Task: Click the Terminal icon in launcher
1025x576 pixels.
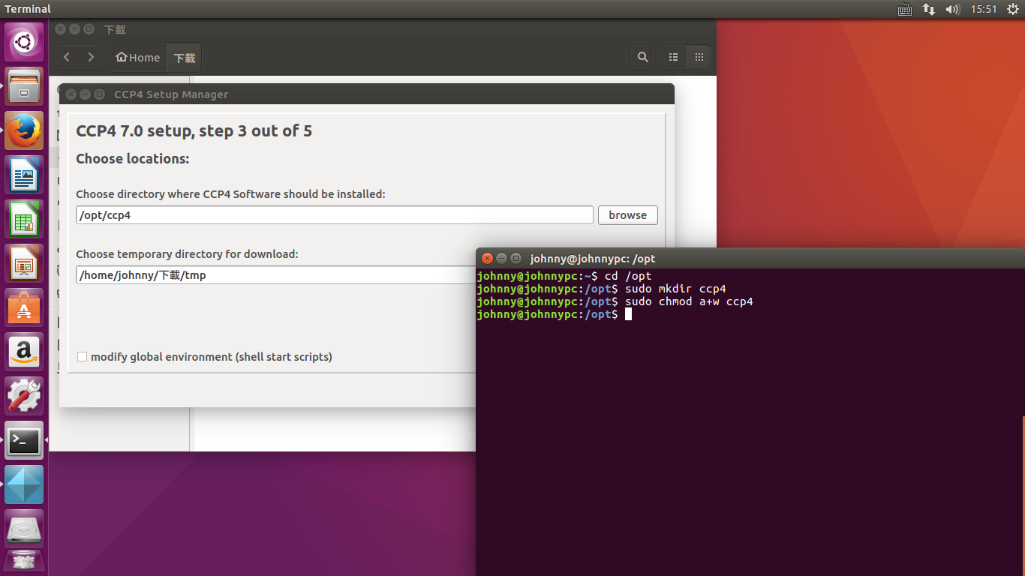Action: 24,440
